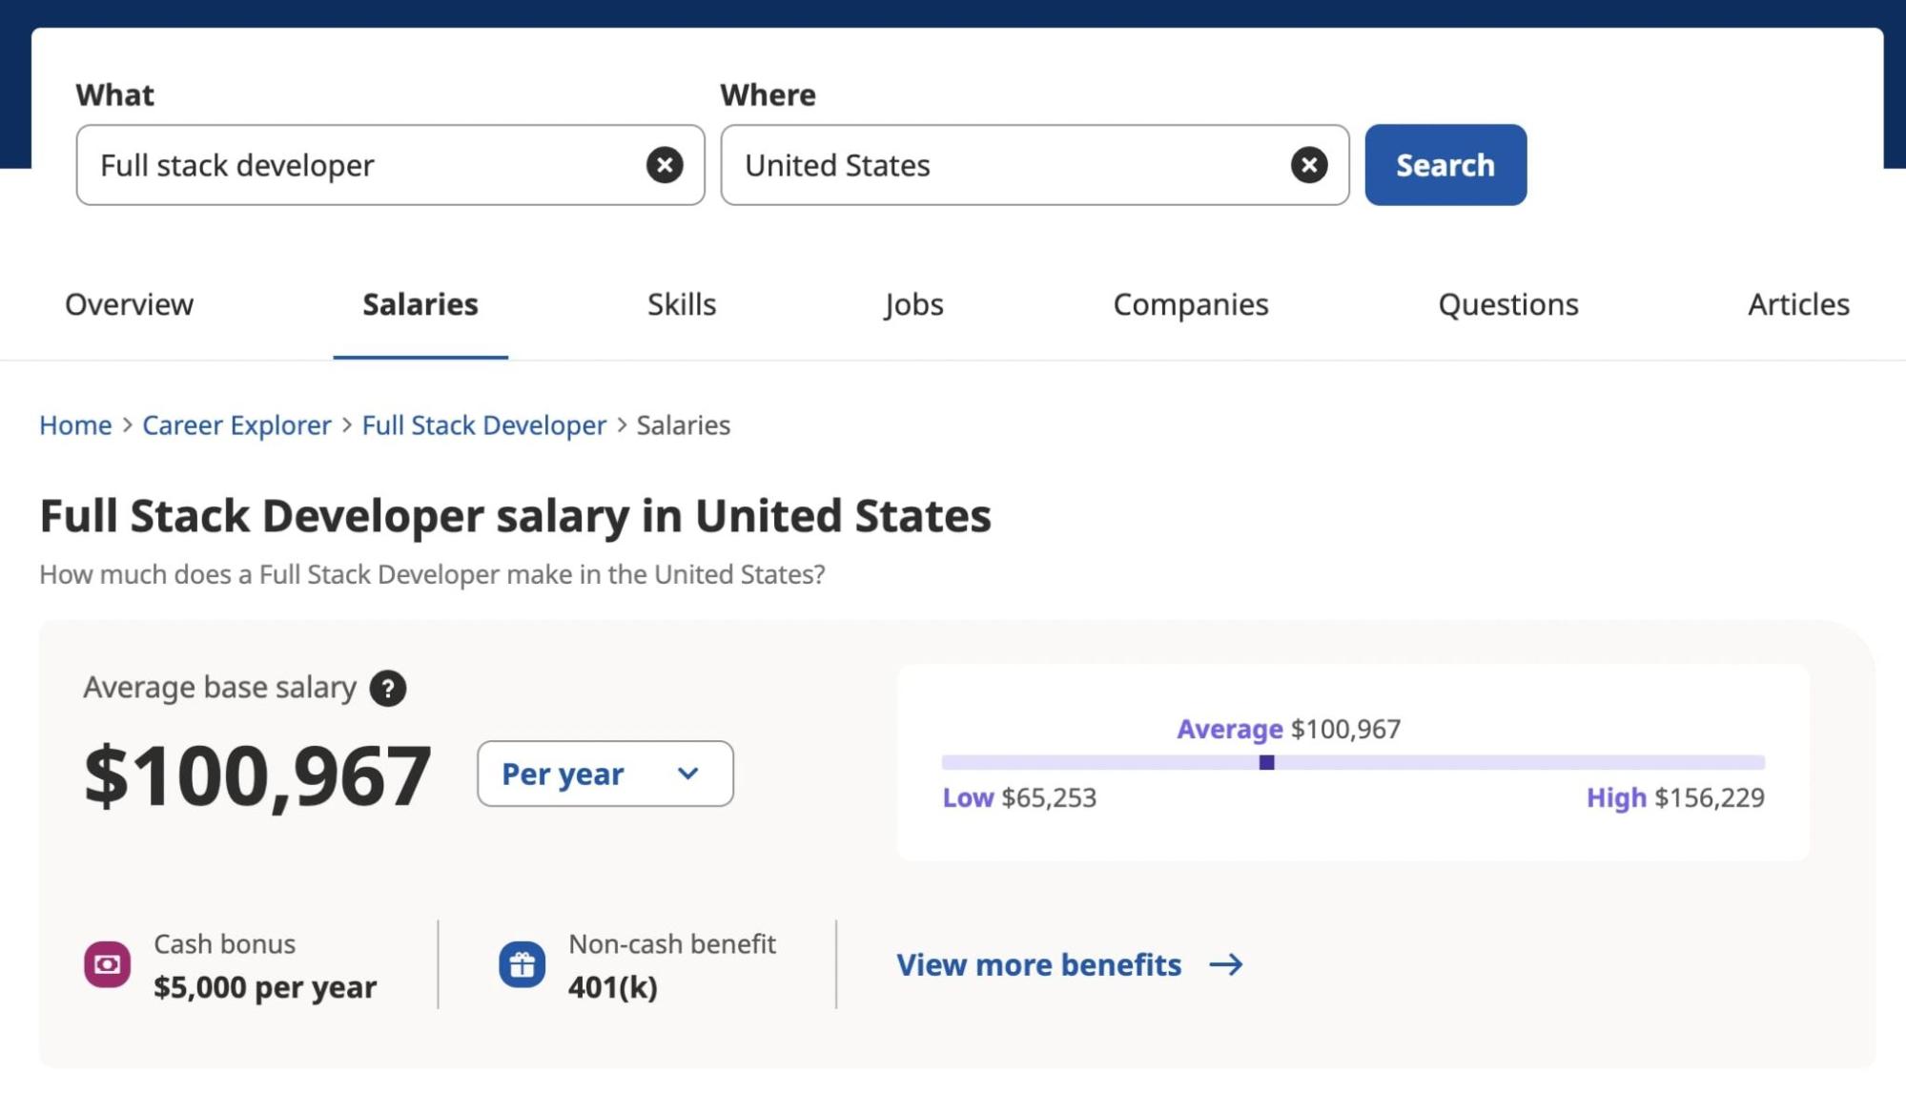Click inside the Where input field
The height and width of the screenshot is (1095, 1906).
[x=1001, y=165]
